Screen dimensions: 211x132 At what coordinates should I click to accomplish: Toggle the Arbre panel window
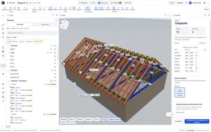coord(96,9)
